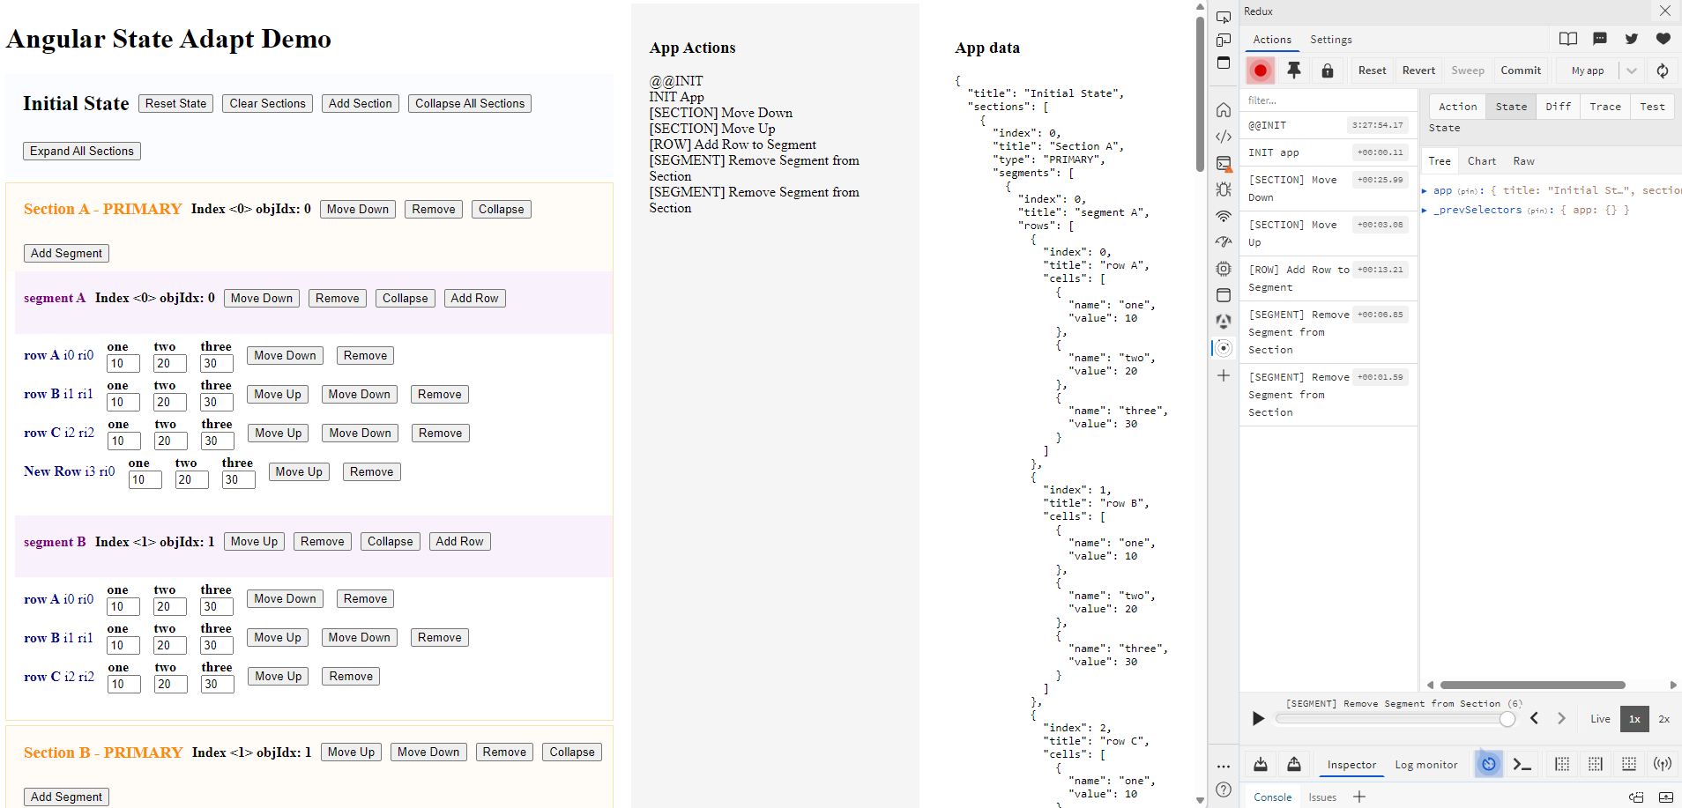This screenshot has height=808, width=1682.
Task: Open the feedback chat bubble icon
Action: (x=1600, y=39)
